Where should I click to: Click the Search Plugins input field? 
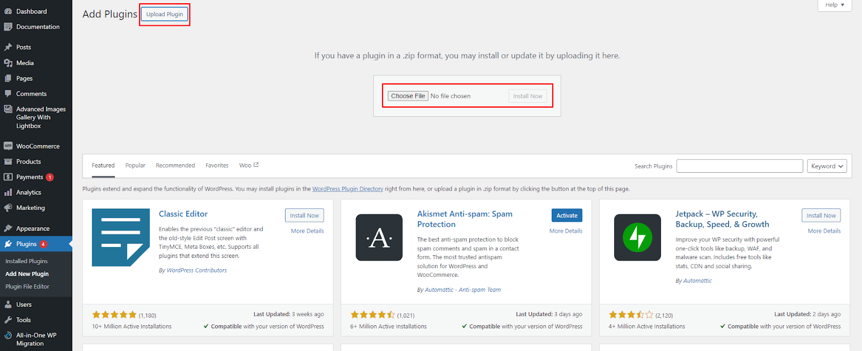740,166
